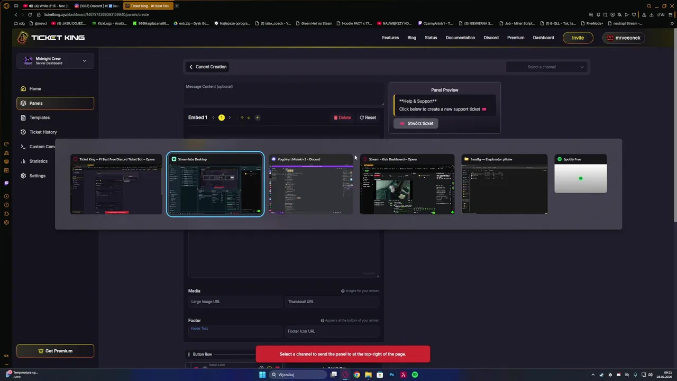
Task: Switch to the Discord #ogólny window thumbnail
Action: click(x=311, y=184)
